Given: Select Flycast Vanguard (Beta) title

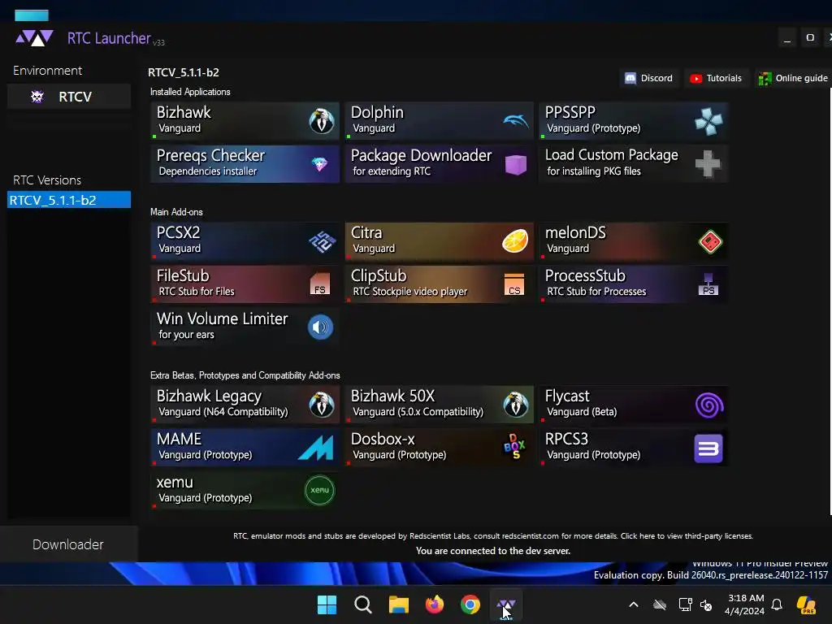Looking at the screenshot, I should point(567,396).
